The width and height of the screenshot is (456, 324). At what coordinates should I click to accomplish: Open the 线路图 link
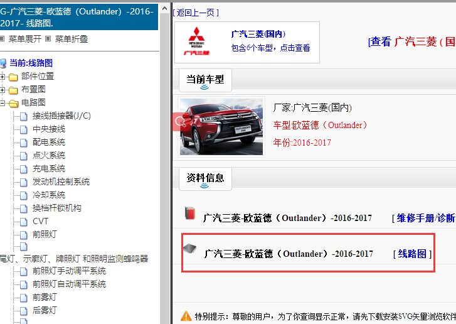pyautogui.click(x=412, y=254)
